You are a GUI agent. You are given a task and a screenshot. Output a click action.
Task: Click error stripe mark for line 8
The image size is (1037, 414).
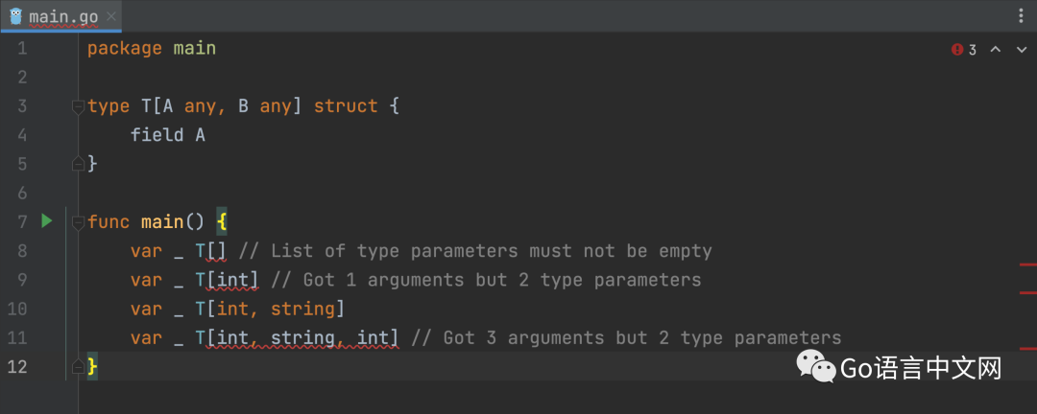click(1027, 264)
